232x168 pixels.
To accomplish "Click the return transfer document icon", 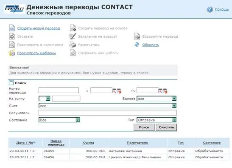I will tap(137, 36).
